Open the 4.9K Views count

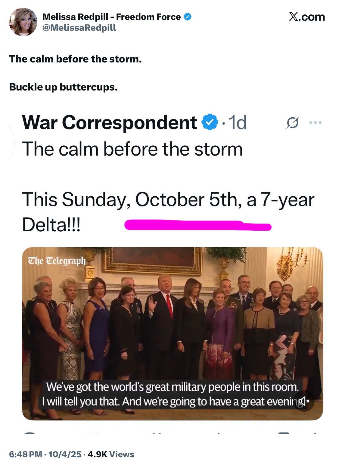[x=111, y=454]
